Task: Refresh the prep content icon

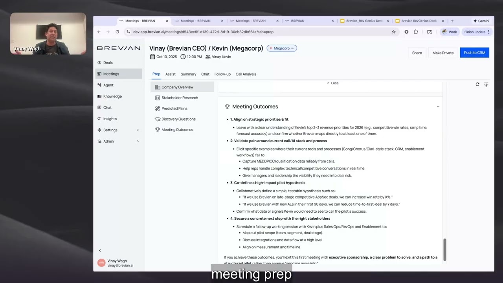Action: (x=477, y=84)
